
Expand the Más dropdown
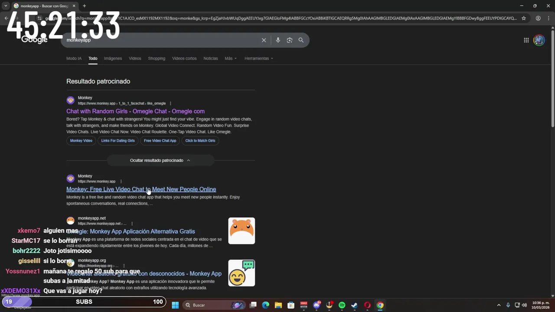pyautogui.click(x=231, y=58)
